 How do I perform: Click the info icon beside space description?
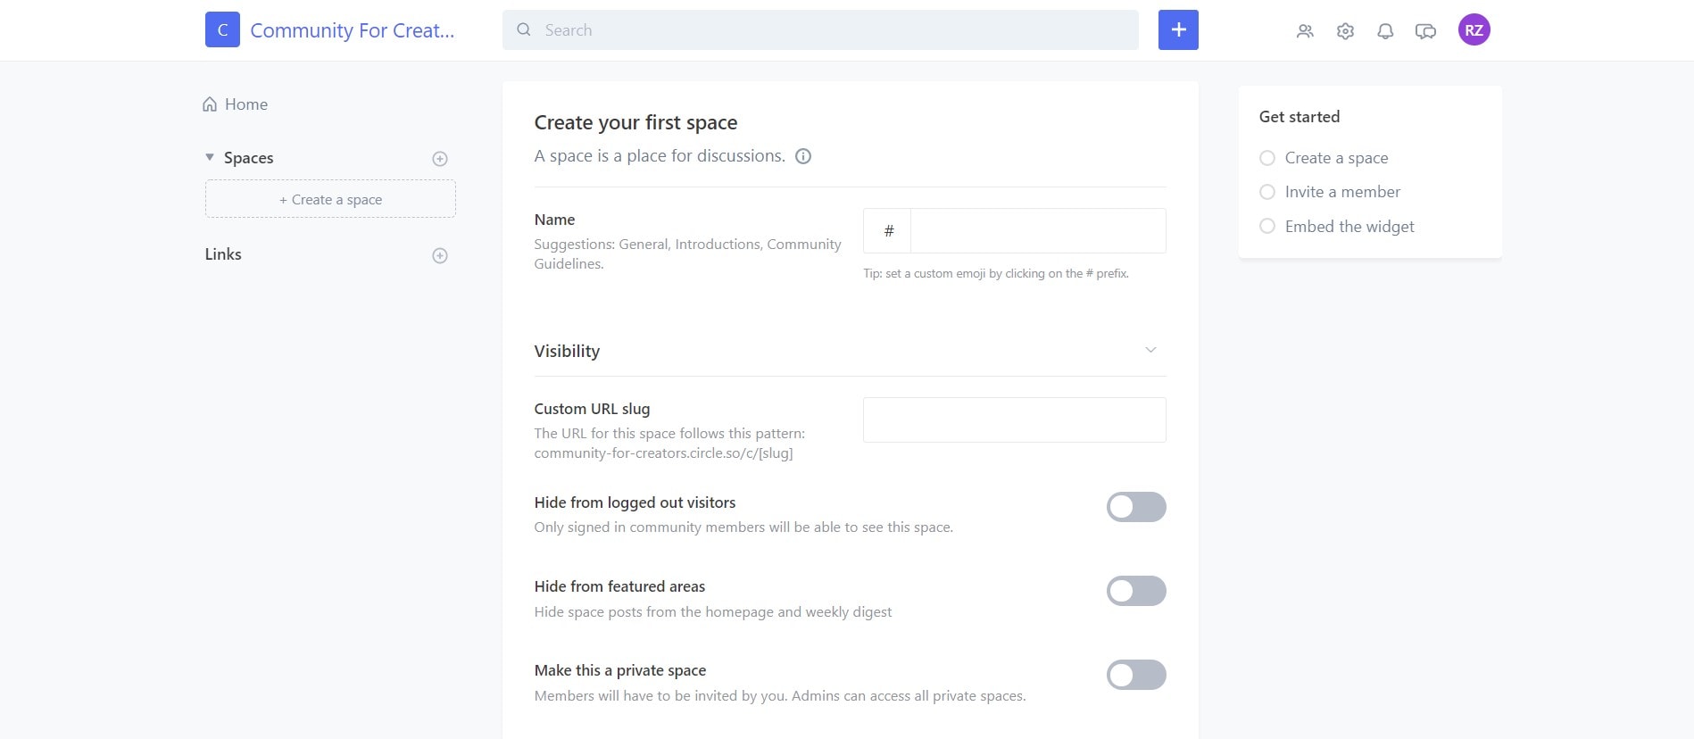(x=803, y=156)
